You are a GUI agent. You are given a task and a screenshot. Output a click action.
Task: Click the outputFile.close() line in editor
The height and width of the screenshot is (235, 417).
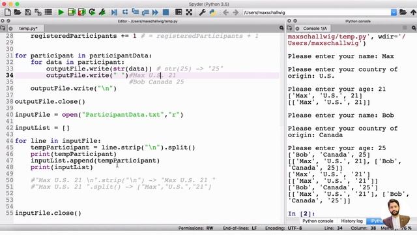coord(50,102)
